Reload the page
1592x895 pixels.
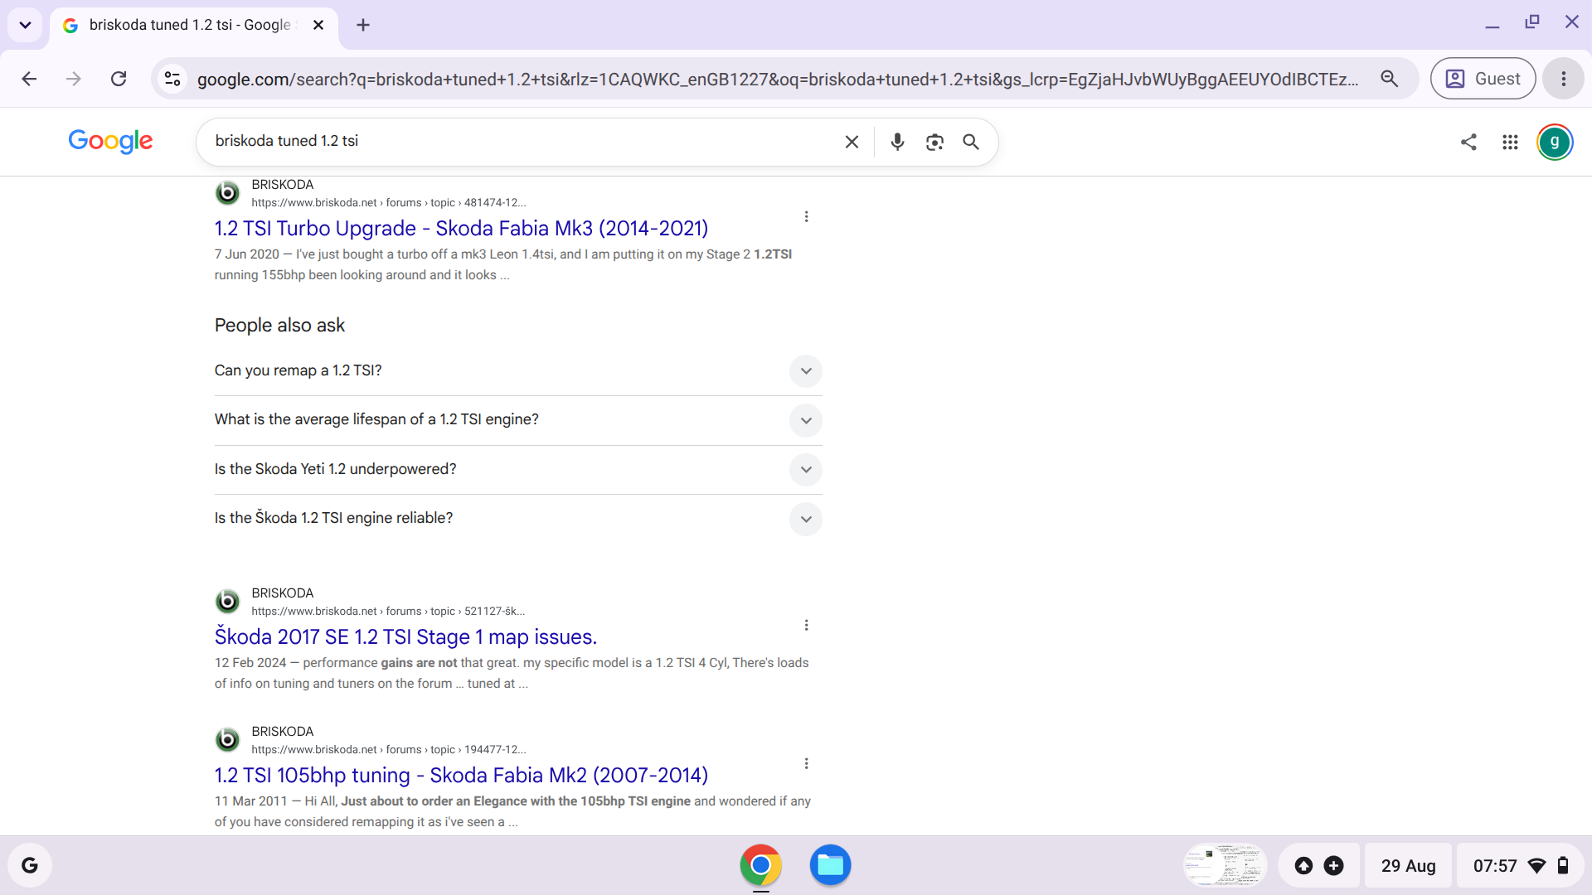(x=119, y=79)
